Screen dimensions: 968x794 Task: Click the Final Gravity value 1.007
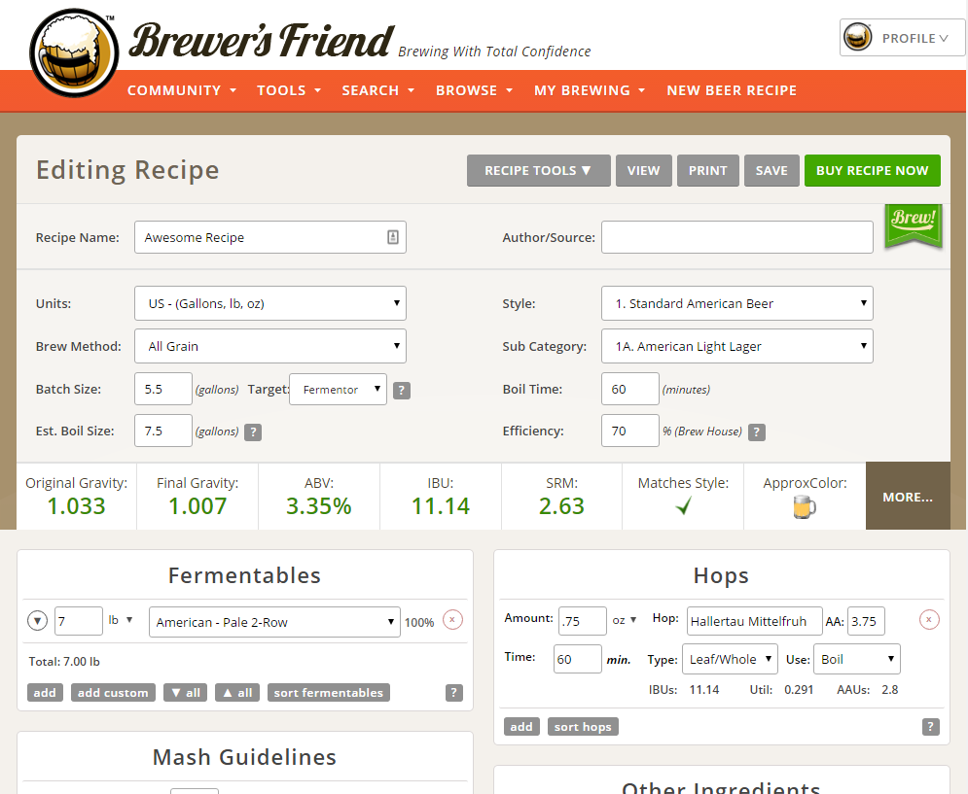[x=197, y=506]
